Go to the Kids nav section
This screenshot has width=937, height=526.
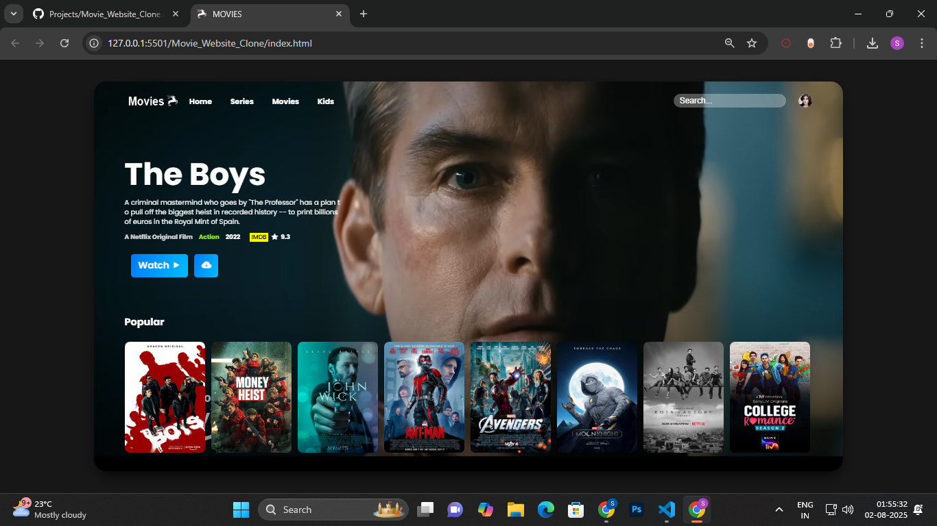tap(325, 101)
